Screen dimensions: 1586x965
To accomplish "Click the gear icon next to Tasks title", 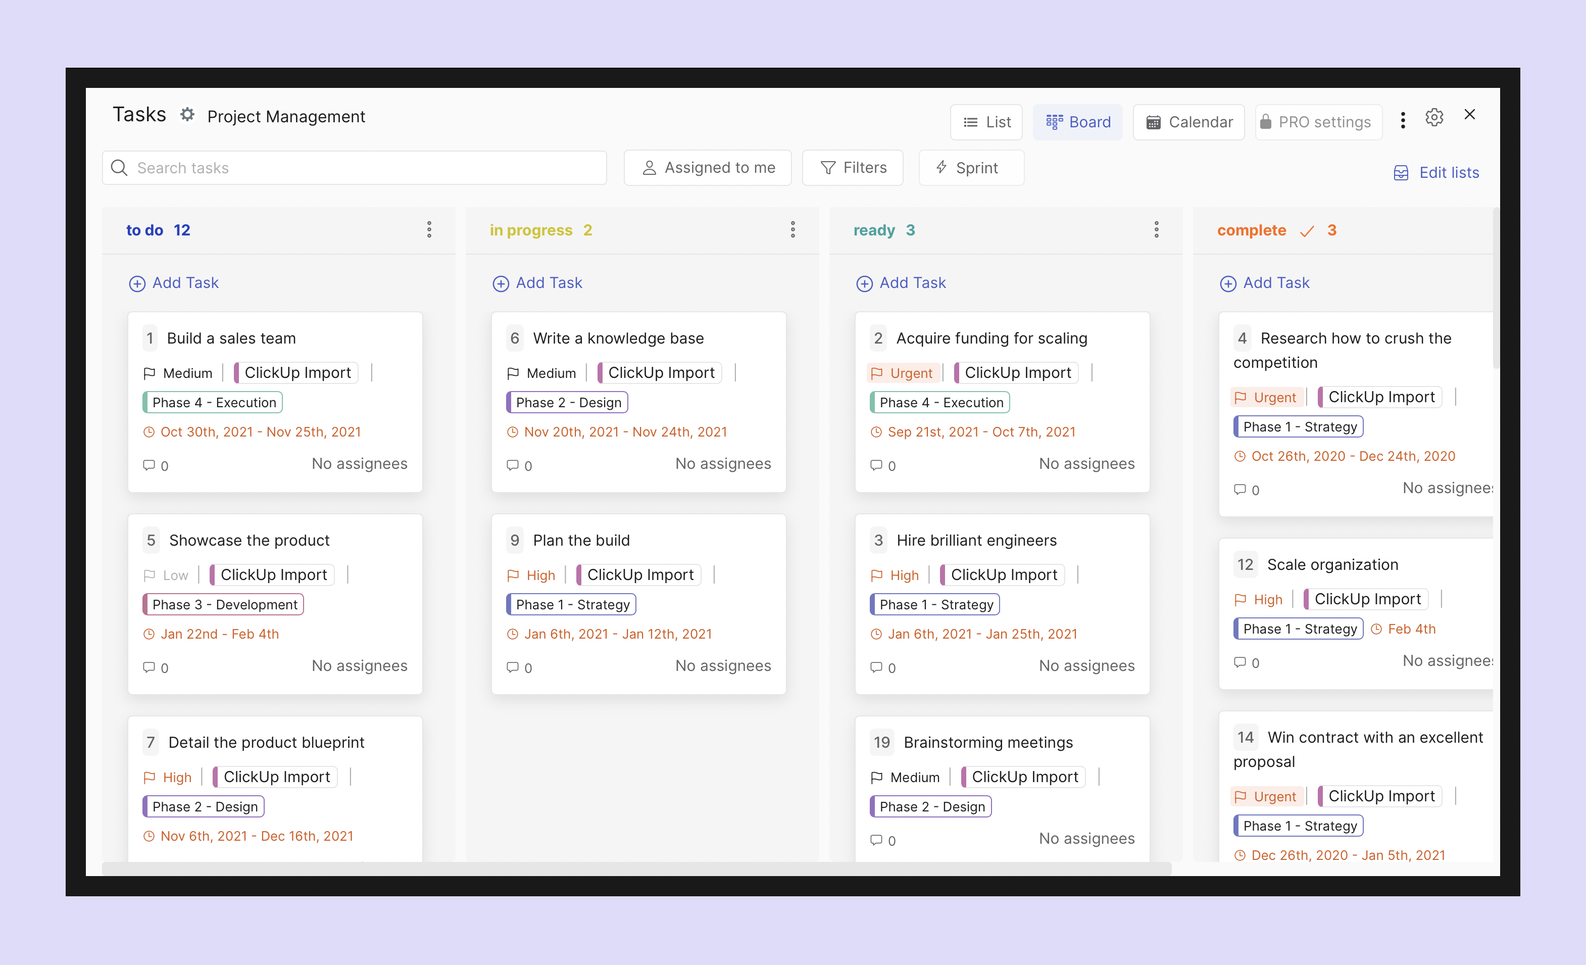I will pyautogui.click(x=187, y=115).
